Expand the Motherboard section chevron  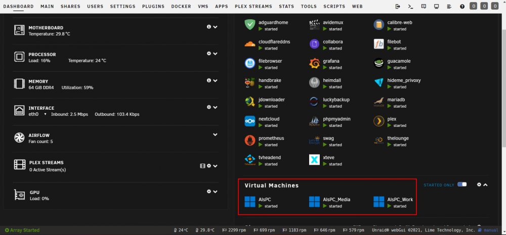coord(215,27)
